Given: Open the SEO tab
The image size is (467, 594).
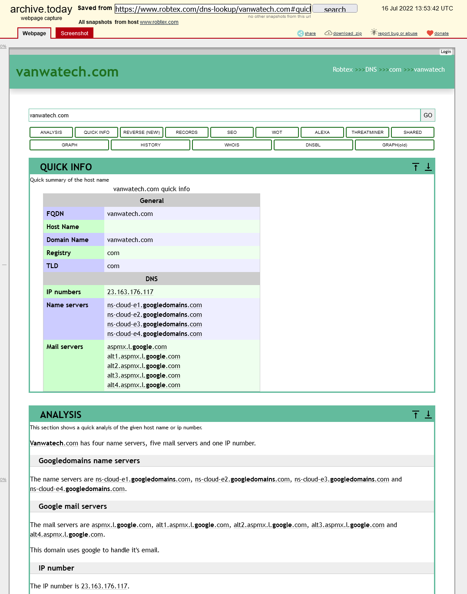Looking at the screenshot, I should [232, 132].
